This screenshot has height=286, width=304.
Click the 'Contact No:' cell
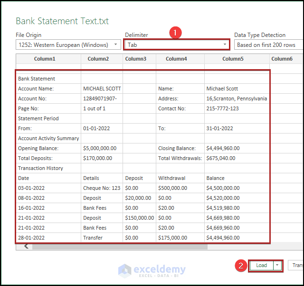pos(180,108)
